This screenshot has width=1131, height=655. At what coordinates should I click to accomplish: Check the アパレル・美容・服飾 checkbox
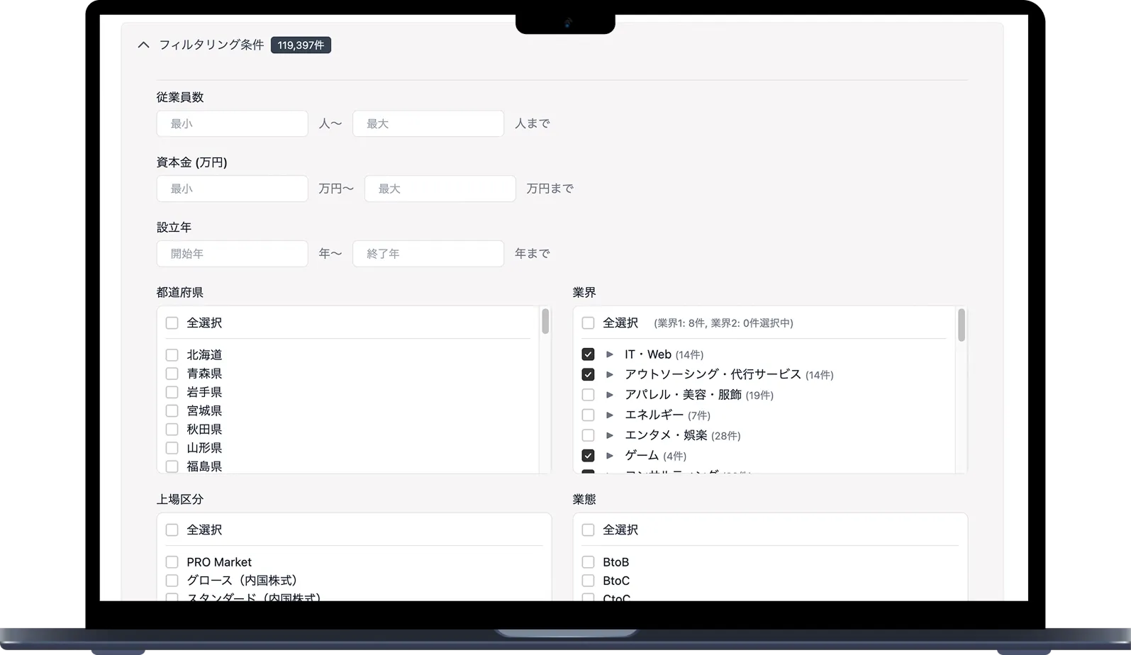588,394
